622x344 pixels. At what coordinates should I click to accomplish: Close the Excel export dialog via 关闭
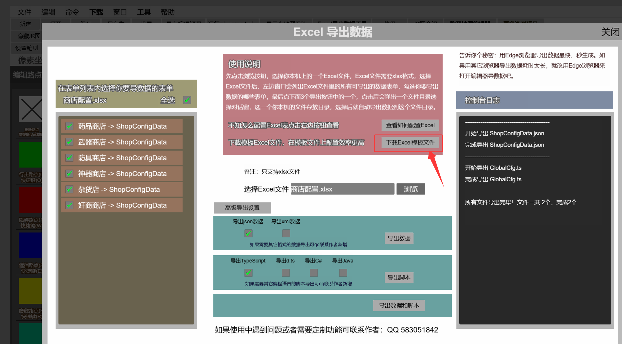pyautogui.click(x=610, y=32)
